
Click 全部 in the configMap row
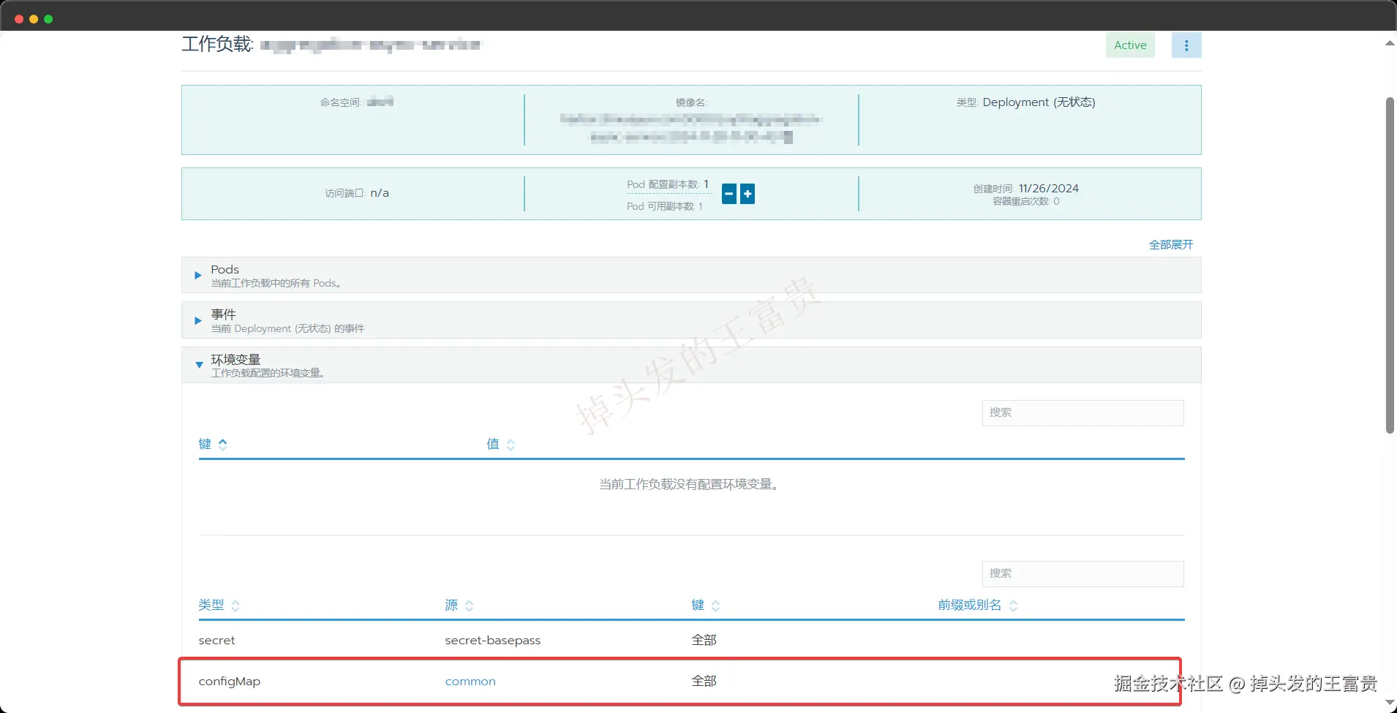coord(704,681)
